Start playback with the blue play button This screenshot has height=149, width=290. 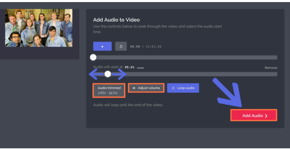point(102,46)
